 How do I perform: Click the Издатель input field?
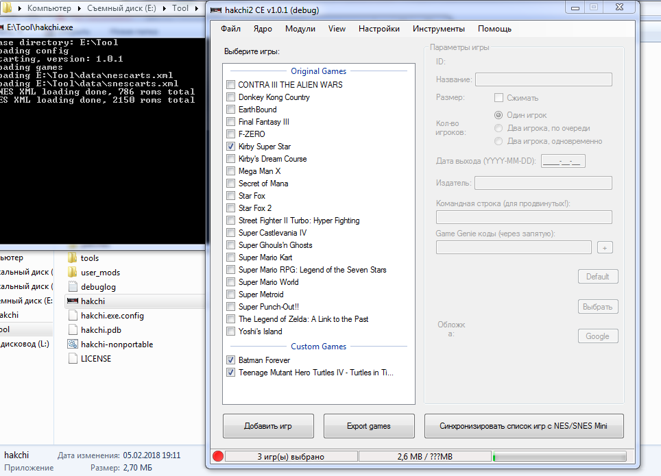click(543, 183)
